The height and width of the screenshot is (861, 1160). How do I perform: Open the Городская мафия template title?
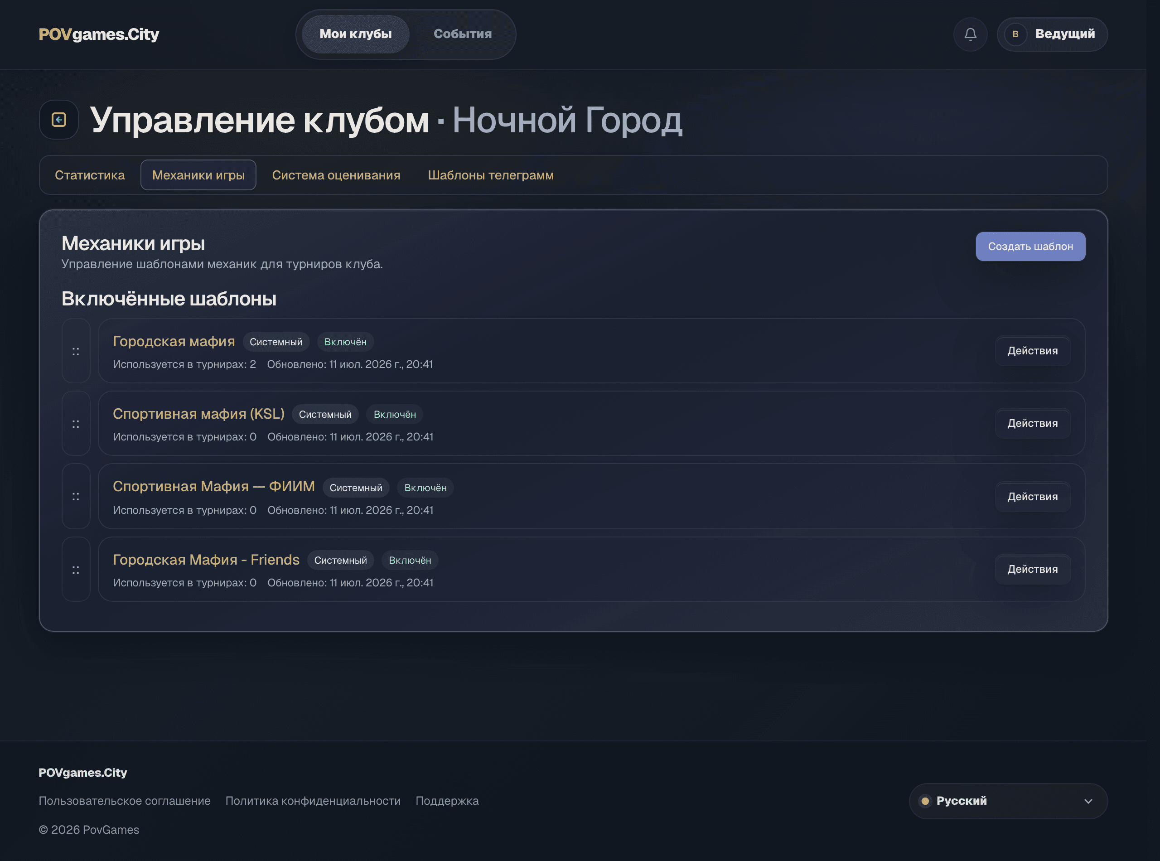coord(174,341)
